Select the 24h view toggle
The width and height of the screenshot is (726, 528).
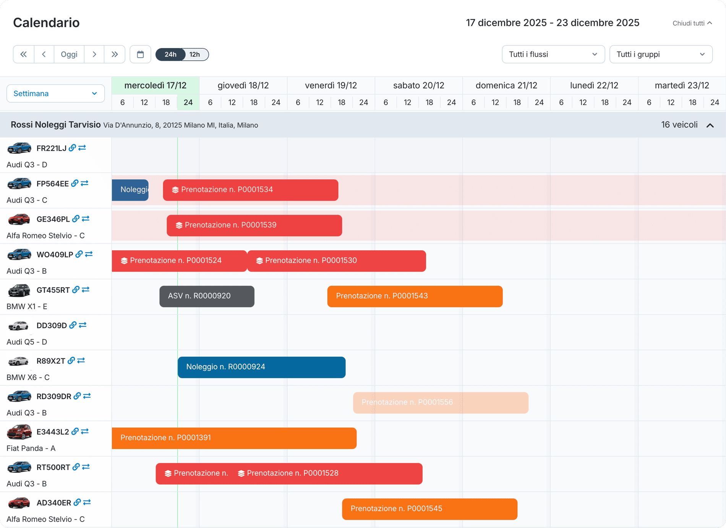[x=170, y=54]
